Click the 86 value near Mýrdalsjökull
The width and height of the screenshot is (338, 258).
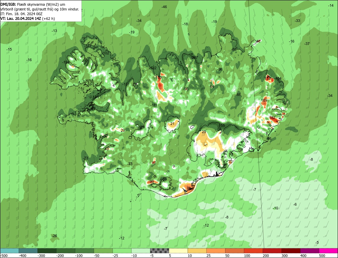(x=165, y=179)
